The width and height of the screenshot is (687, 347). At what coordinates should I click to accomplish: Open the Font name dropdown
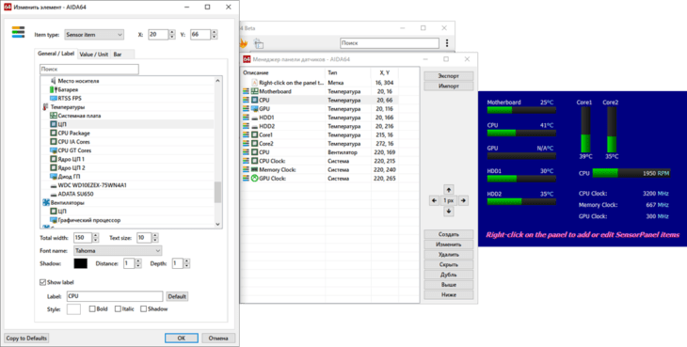coord(118,251)
